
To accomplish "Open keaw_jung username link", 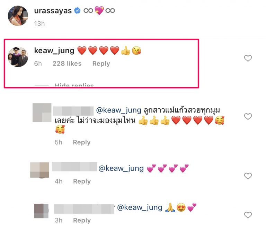I will (54, 50).
